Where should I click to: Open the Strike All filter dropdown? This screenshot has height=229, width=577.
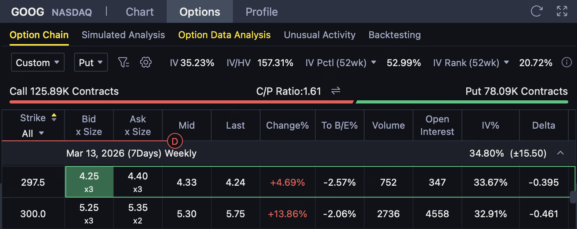pos(33,133)
